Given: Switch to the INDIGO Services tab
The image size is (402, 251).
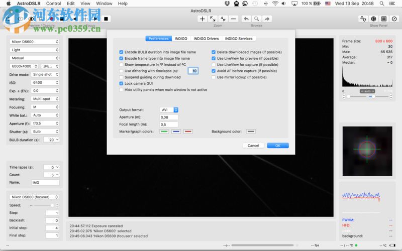Looking at the screenshot, I should tap(239, 39).
